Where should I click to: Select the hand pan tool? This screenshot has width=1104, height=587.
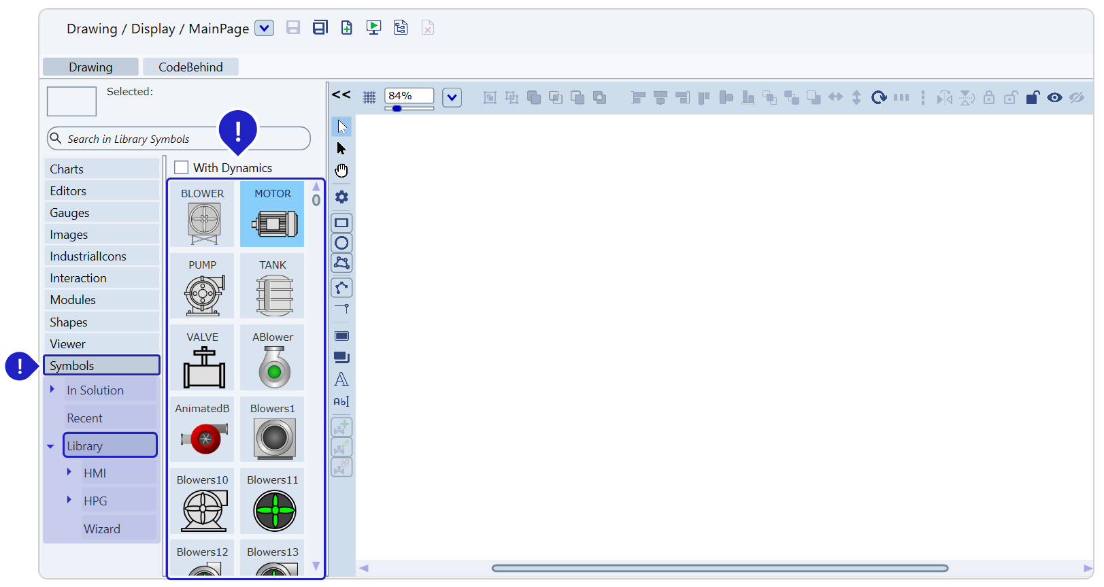[x=341, y=171]
